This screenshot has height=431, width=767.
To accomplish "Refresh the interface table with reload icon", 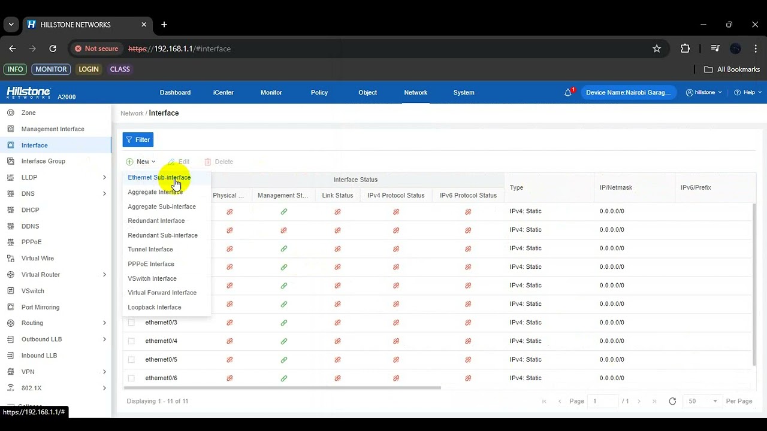I will (672, 401).
